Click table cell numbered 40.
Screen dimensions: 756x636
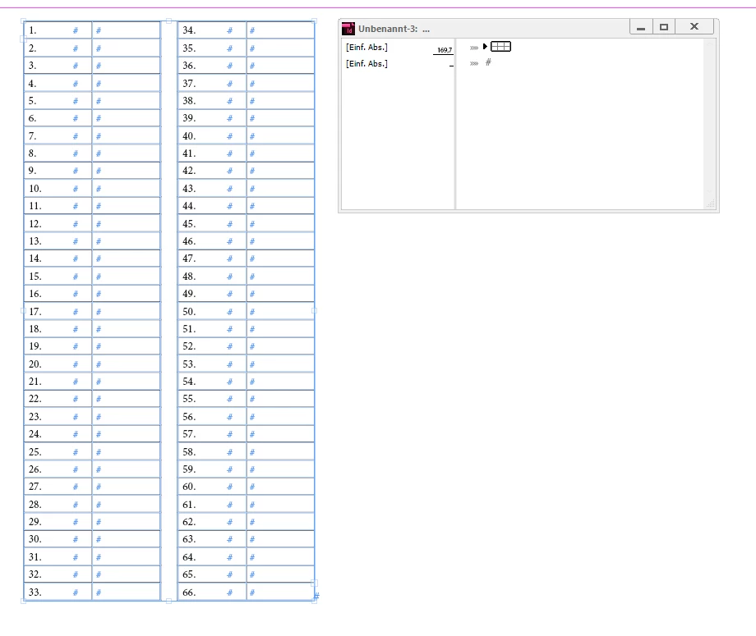(212, 135)
